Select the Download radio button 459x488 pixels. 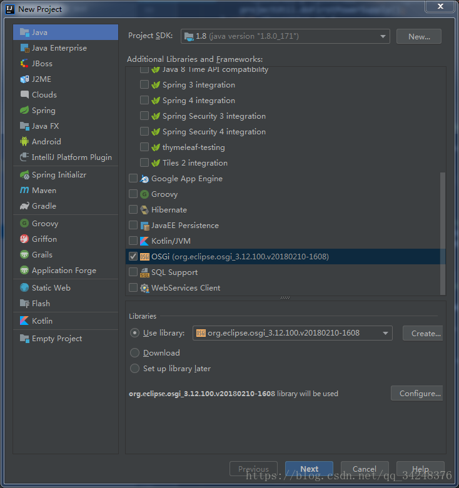(134, 352)
